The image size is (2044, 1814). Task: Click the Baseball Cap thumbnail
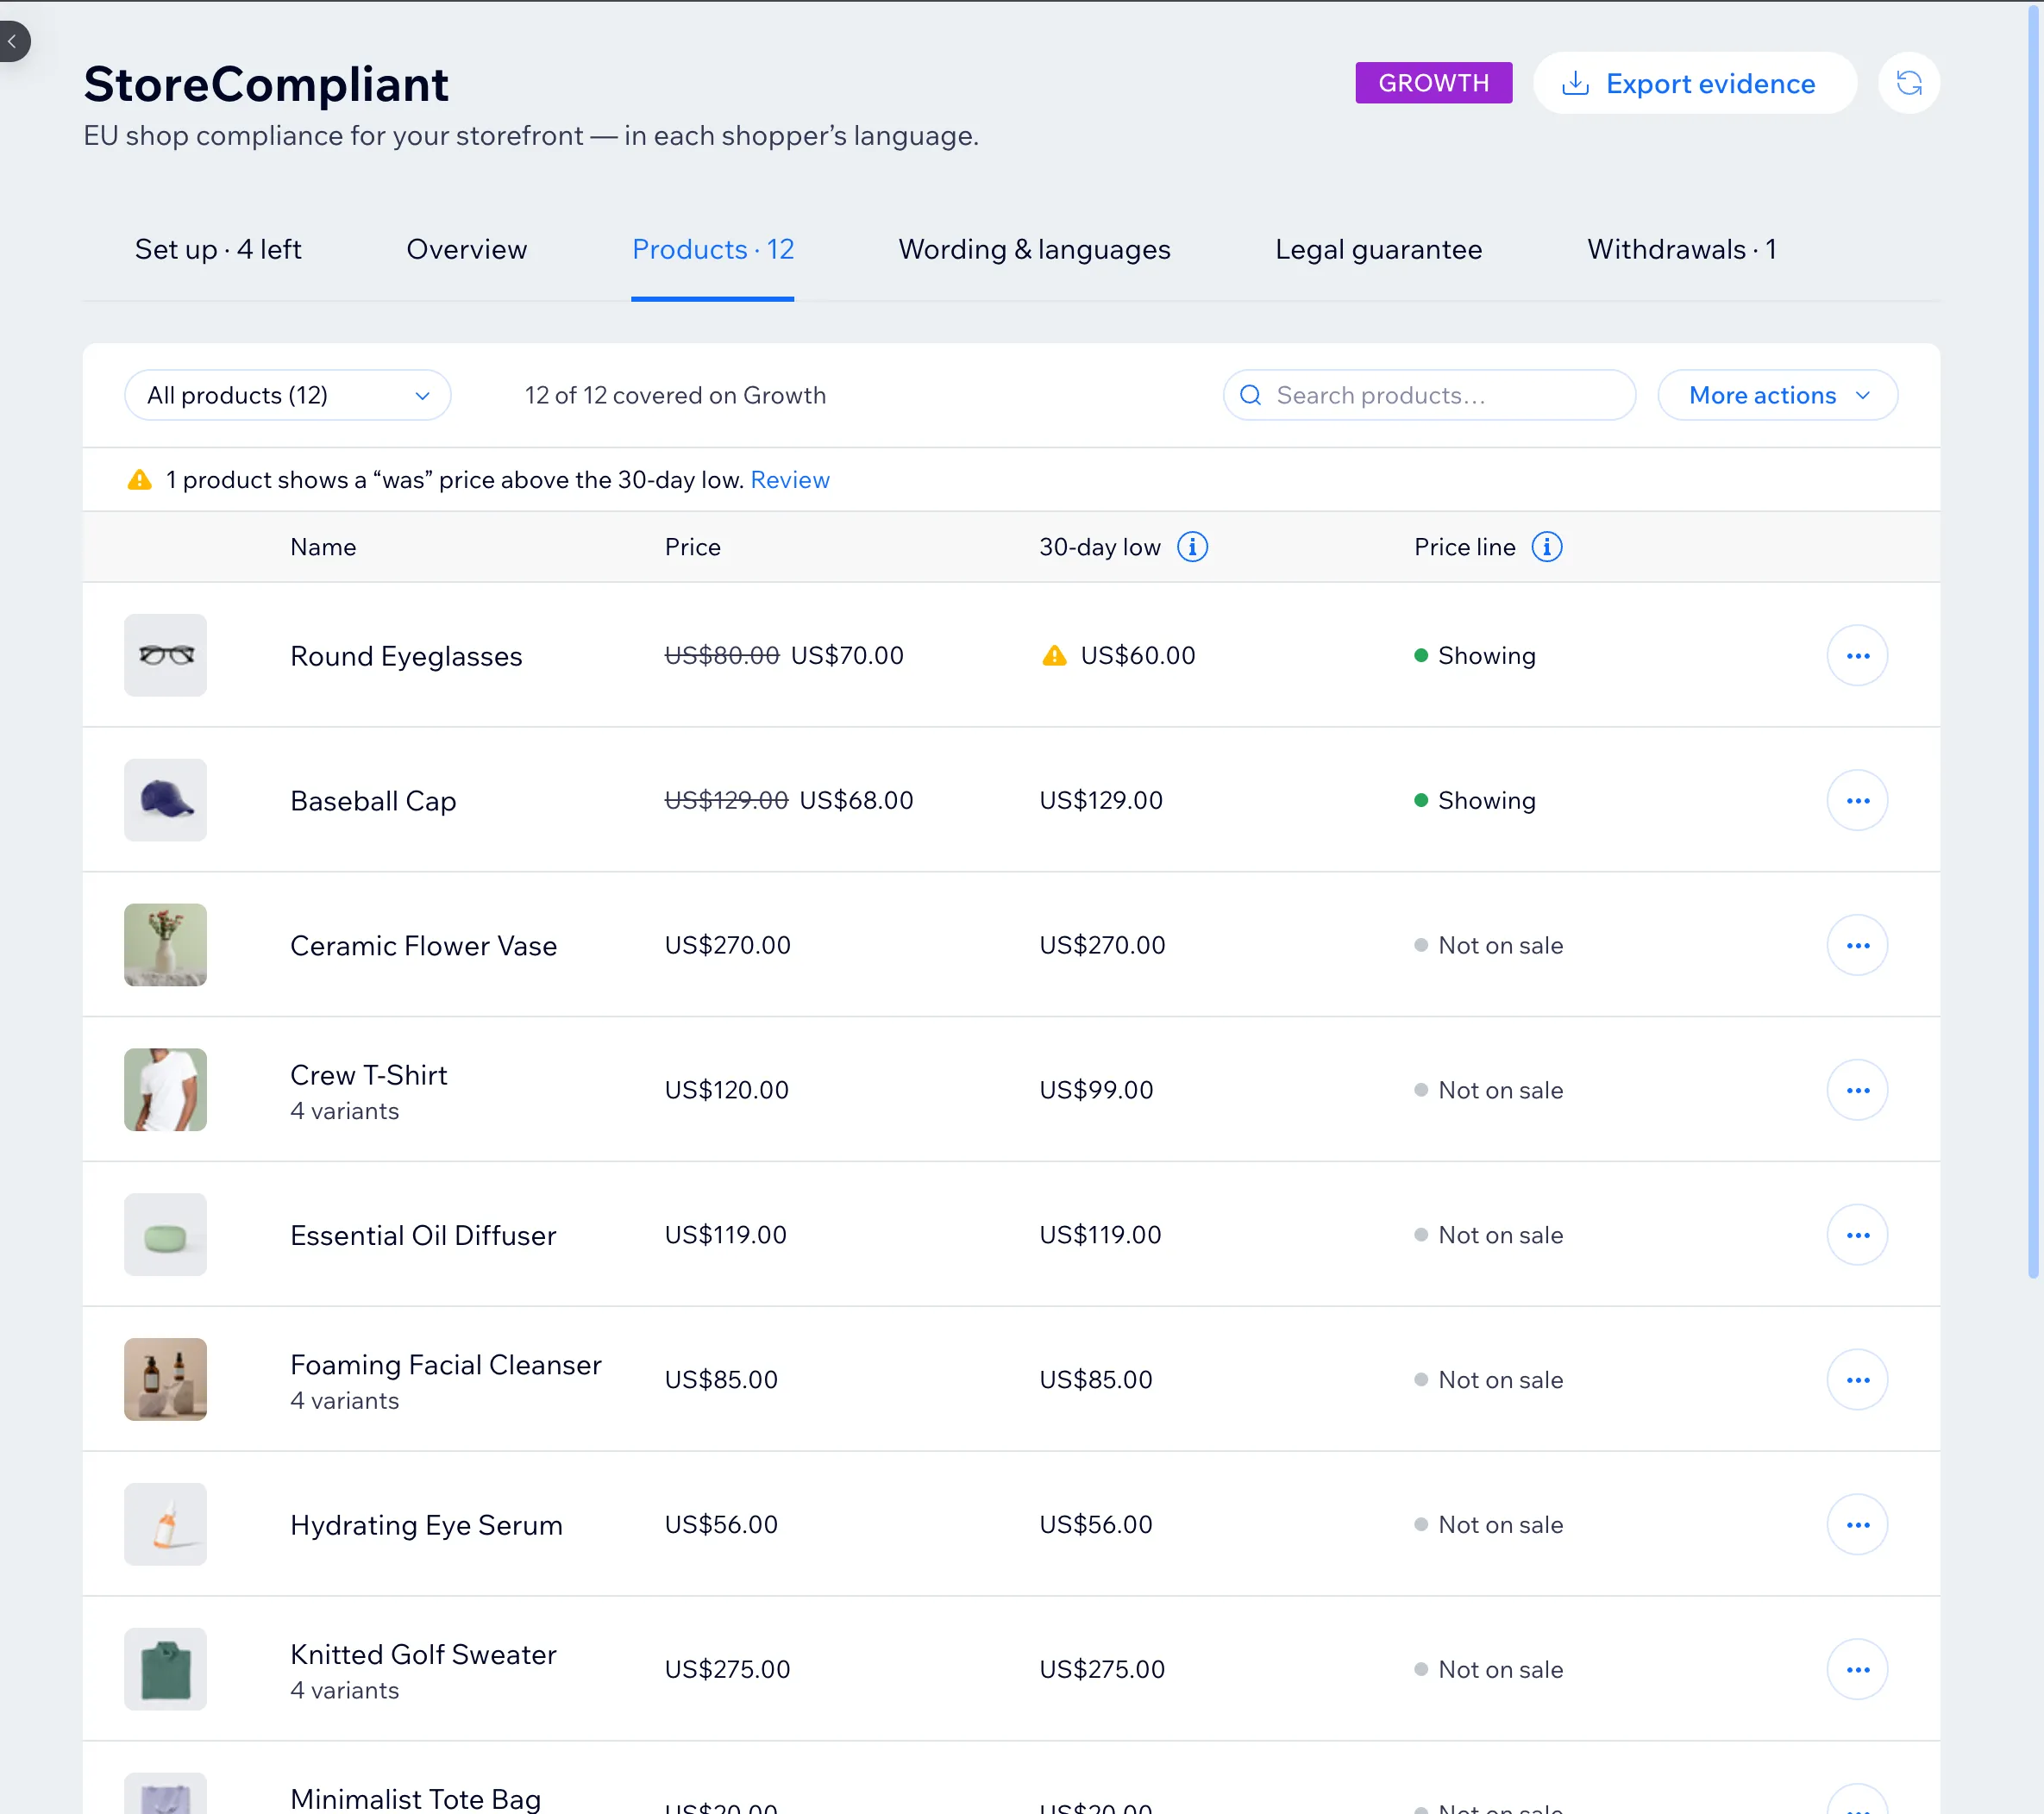pos(165,801)
